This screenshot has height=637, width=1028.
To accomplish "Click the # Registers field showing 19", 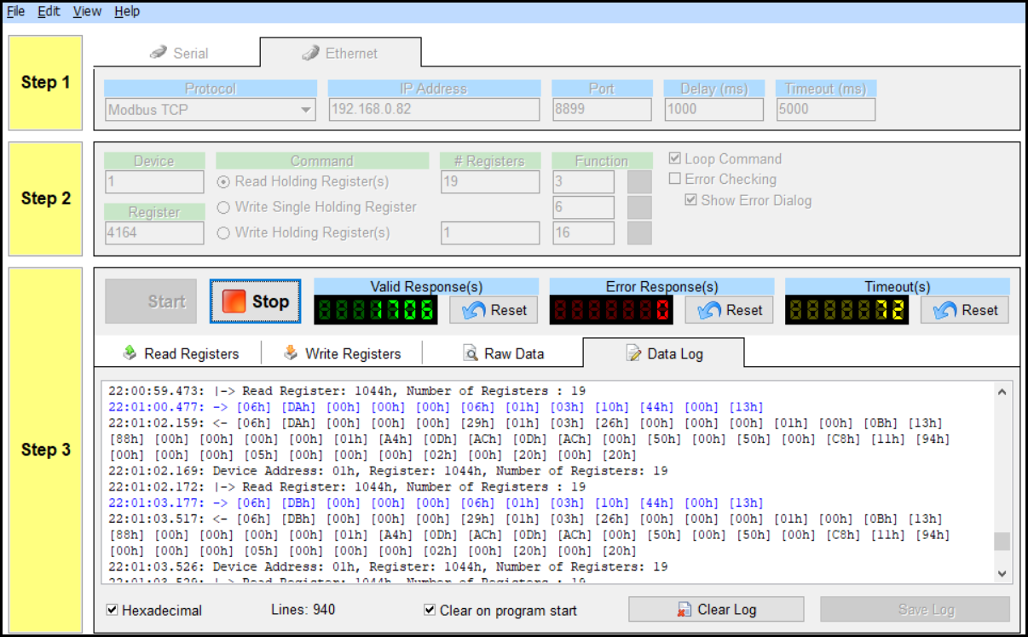I will click(x=490, y=181).
